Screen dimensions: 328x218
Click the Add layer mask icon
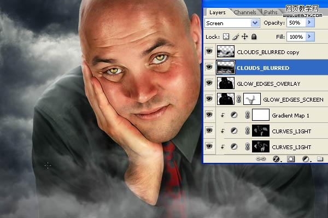click(291, 159)
